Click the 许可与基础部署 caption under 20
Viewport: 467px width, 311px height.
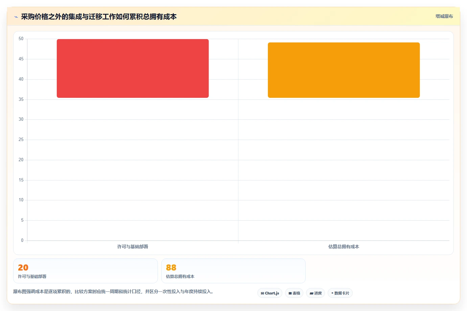32,276
